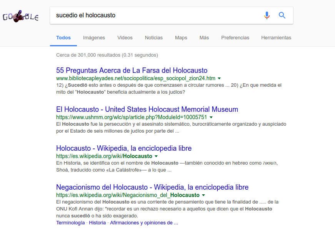The width and height of the screenshot is (335, 234).
Task: Expand dropdown arrow beside Negacionismo_del_Holocausto URL
Action: (x=203, y=195)
